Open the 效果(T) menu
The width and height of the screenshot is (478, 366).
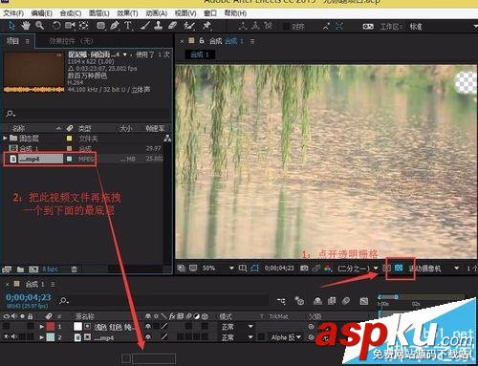(x=127, y=13)
